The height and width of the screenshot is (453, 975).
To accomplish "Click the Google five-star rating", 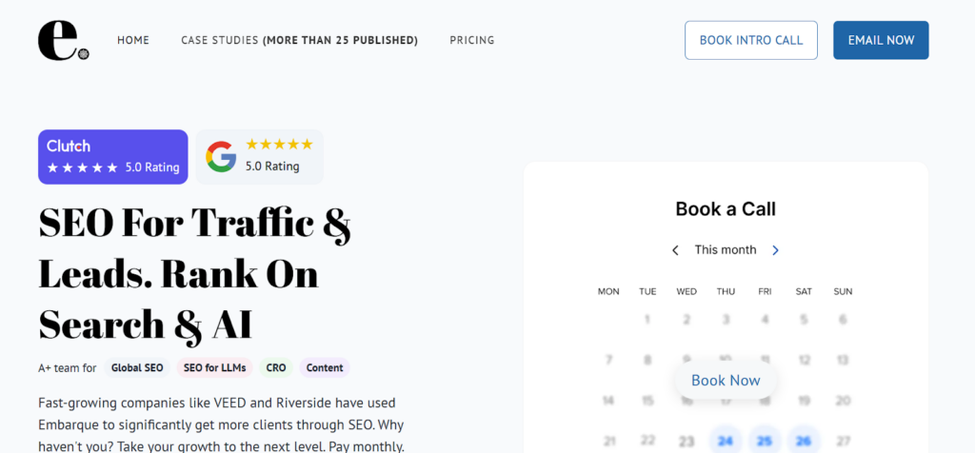I will 279,145.
